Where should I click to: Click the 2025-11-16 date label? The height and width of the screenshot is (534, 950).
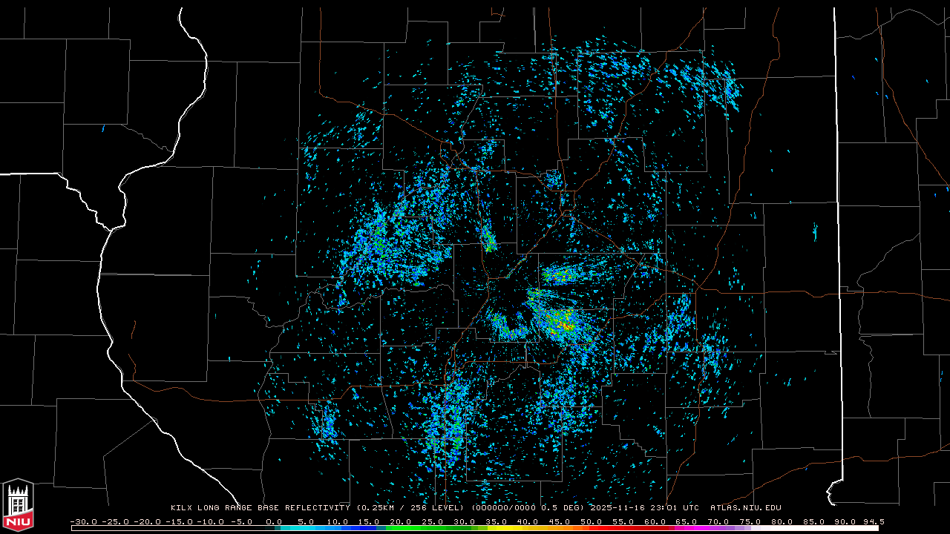tap(620, 508)
